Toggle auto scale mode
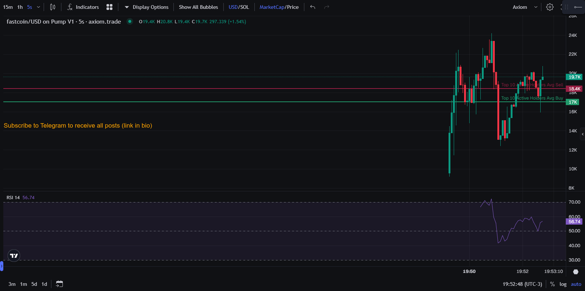Screen dimensions: 585x291 (x=576, y=284)
